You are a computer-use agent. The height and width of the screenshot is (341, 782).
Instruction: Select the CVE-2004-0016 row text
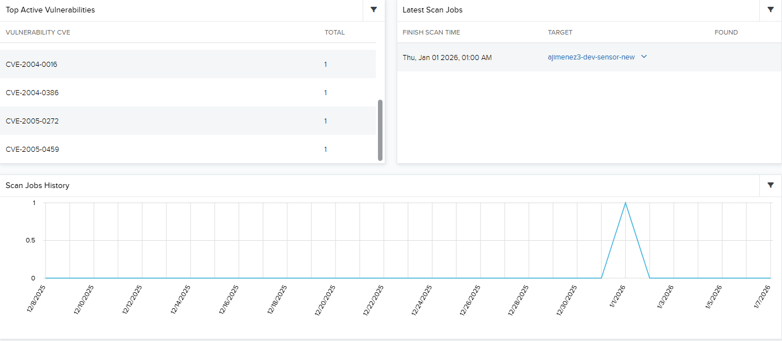(x=32, y=65)
